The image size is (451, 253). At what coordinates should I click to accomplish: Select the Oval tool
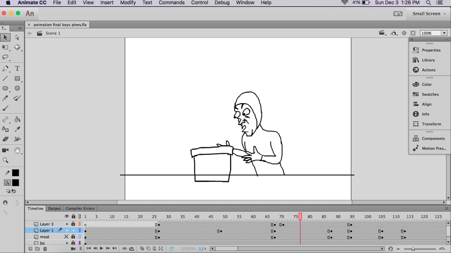[x=5, y=88]
